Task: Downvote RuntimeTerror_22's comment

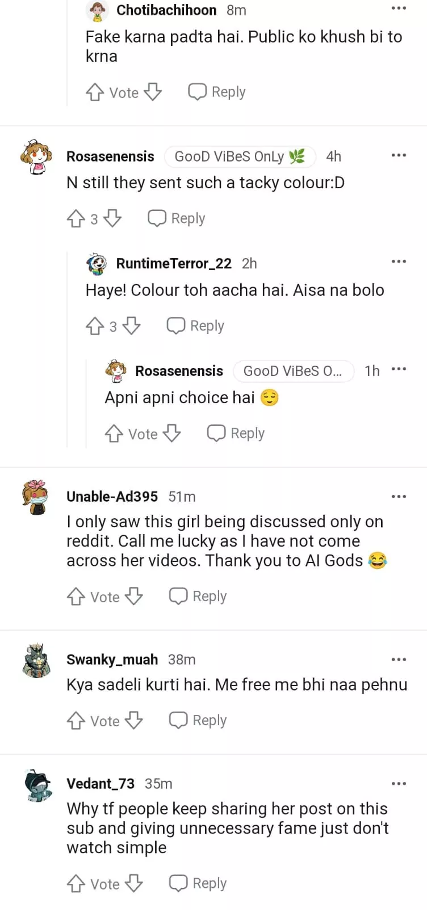Action: point(132,326)
